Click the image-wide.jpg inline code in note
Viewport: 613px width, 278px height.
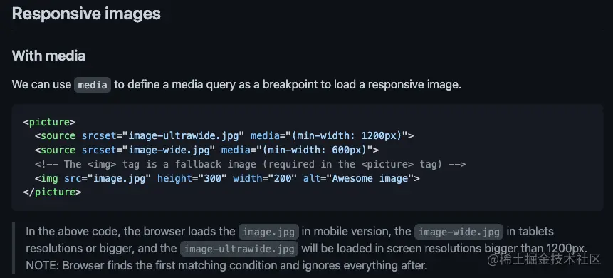[459, 232]
